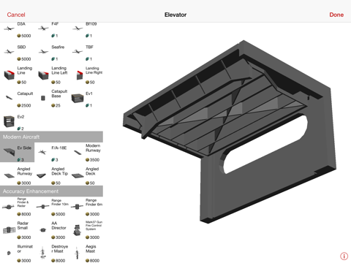Select the Range Finder 10m icon

point(43,207)
